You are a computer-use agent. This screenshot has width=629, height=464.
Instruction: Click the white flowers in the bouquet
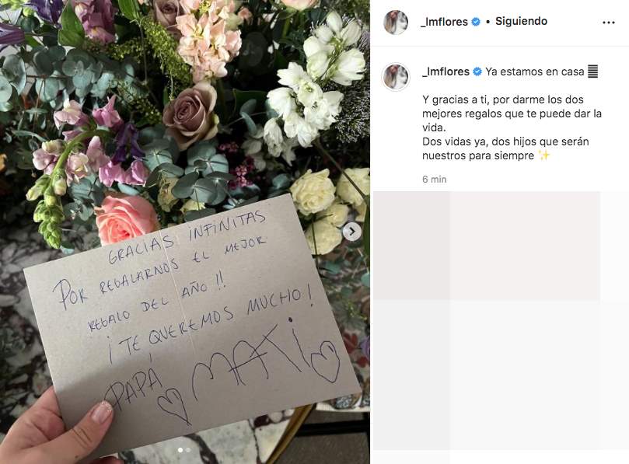point(317,80)
